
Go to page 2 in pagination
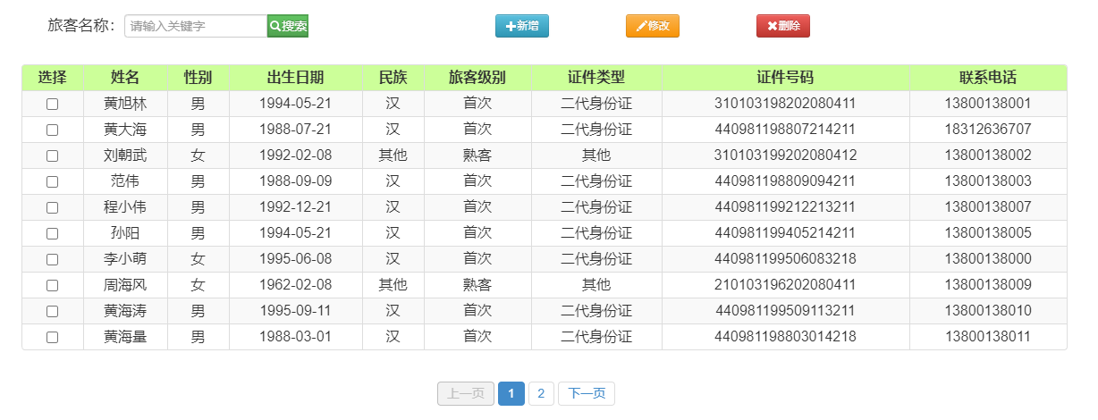[541, 393]
